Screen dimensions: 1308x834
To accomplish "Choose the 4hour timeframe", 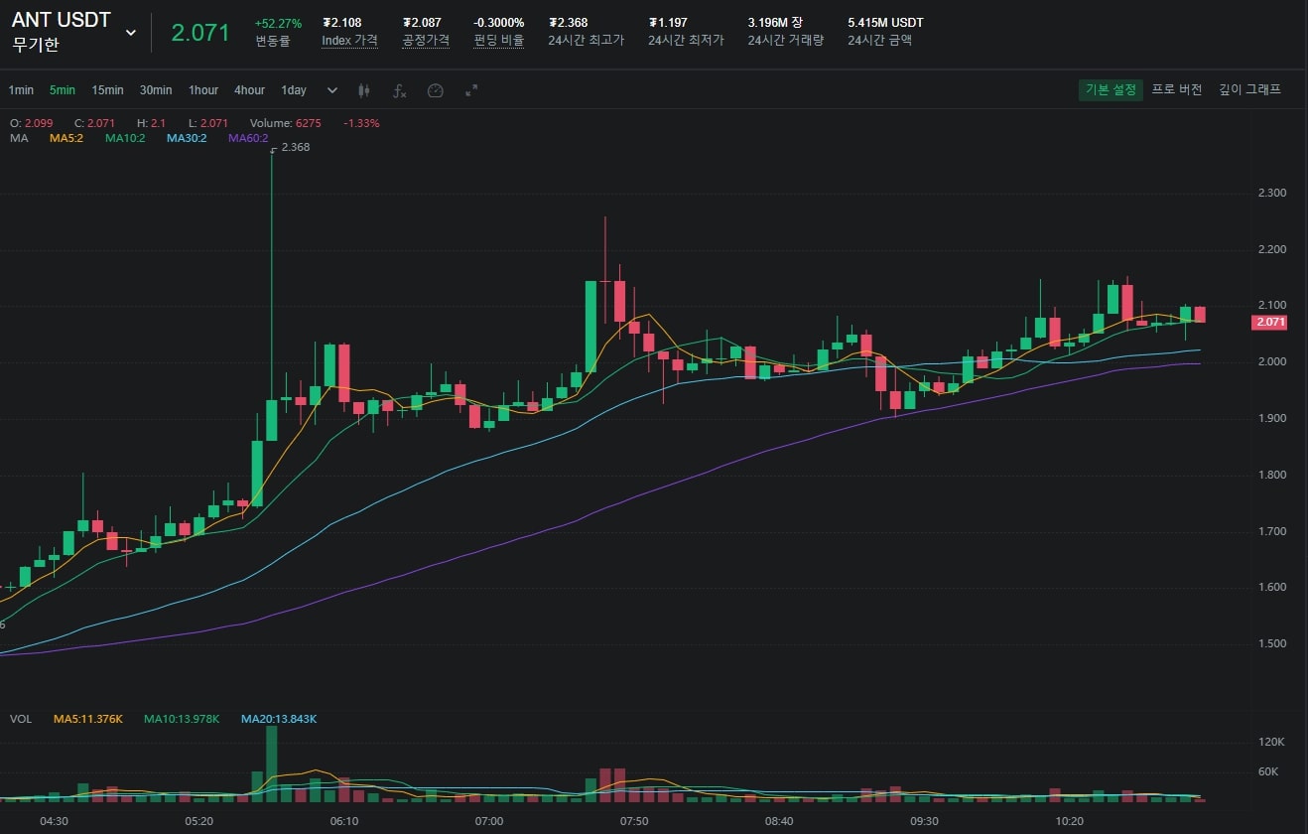I will point(249,90).
